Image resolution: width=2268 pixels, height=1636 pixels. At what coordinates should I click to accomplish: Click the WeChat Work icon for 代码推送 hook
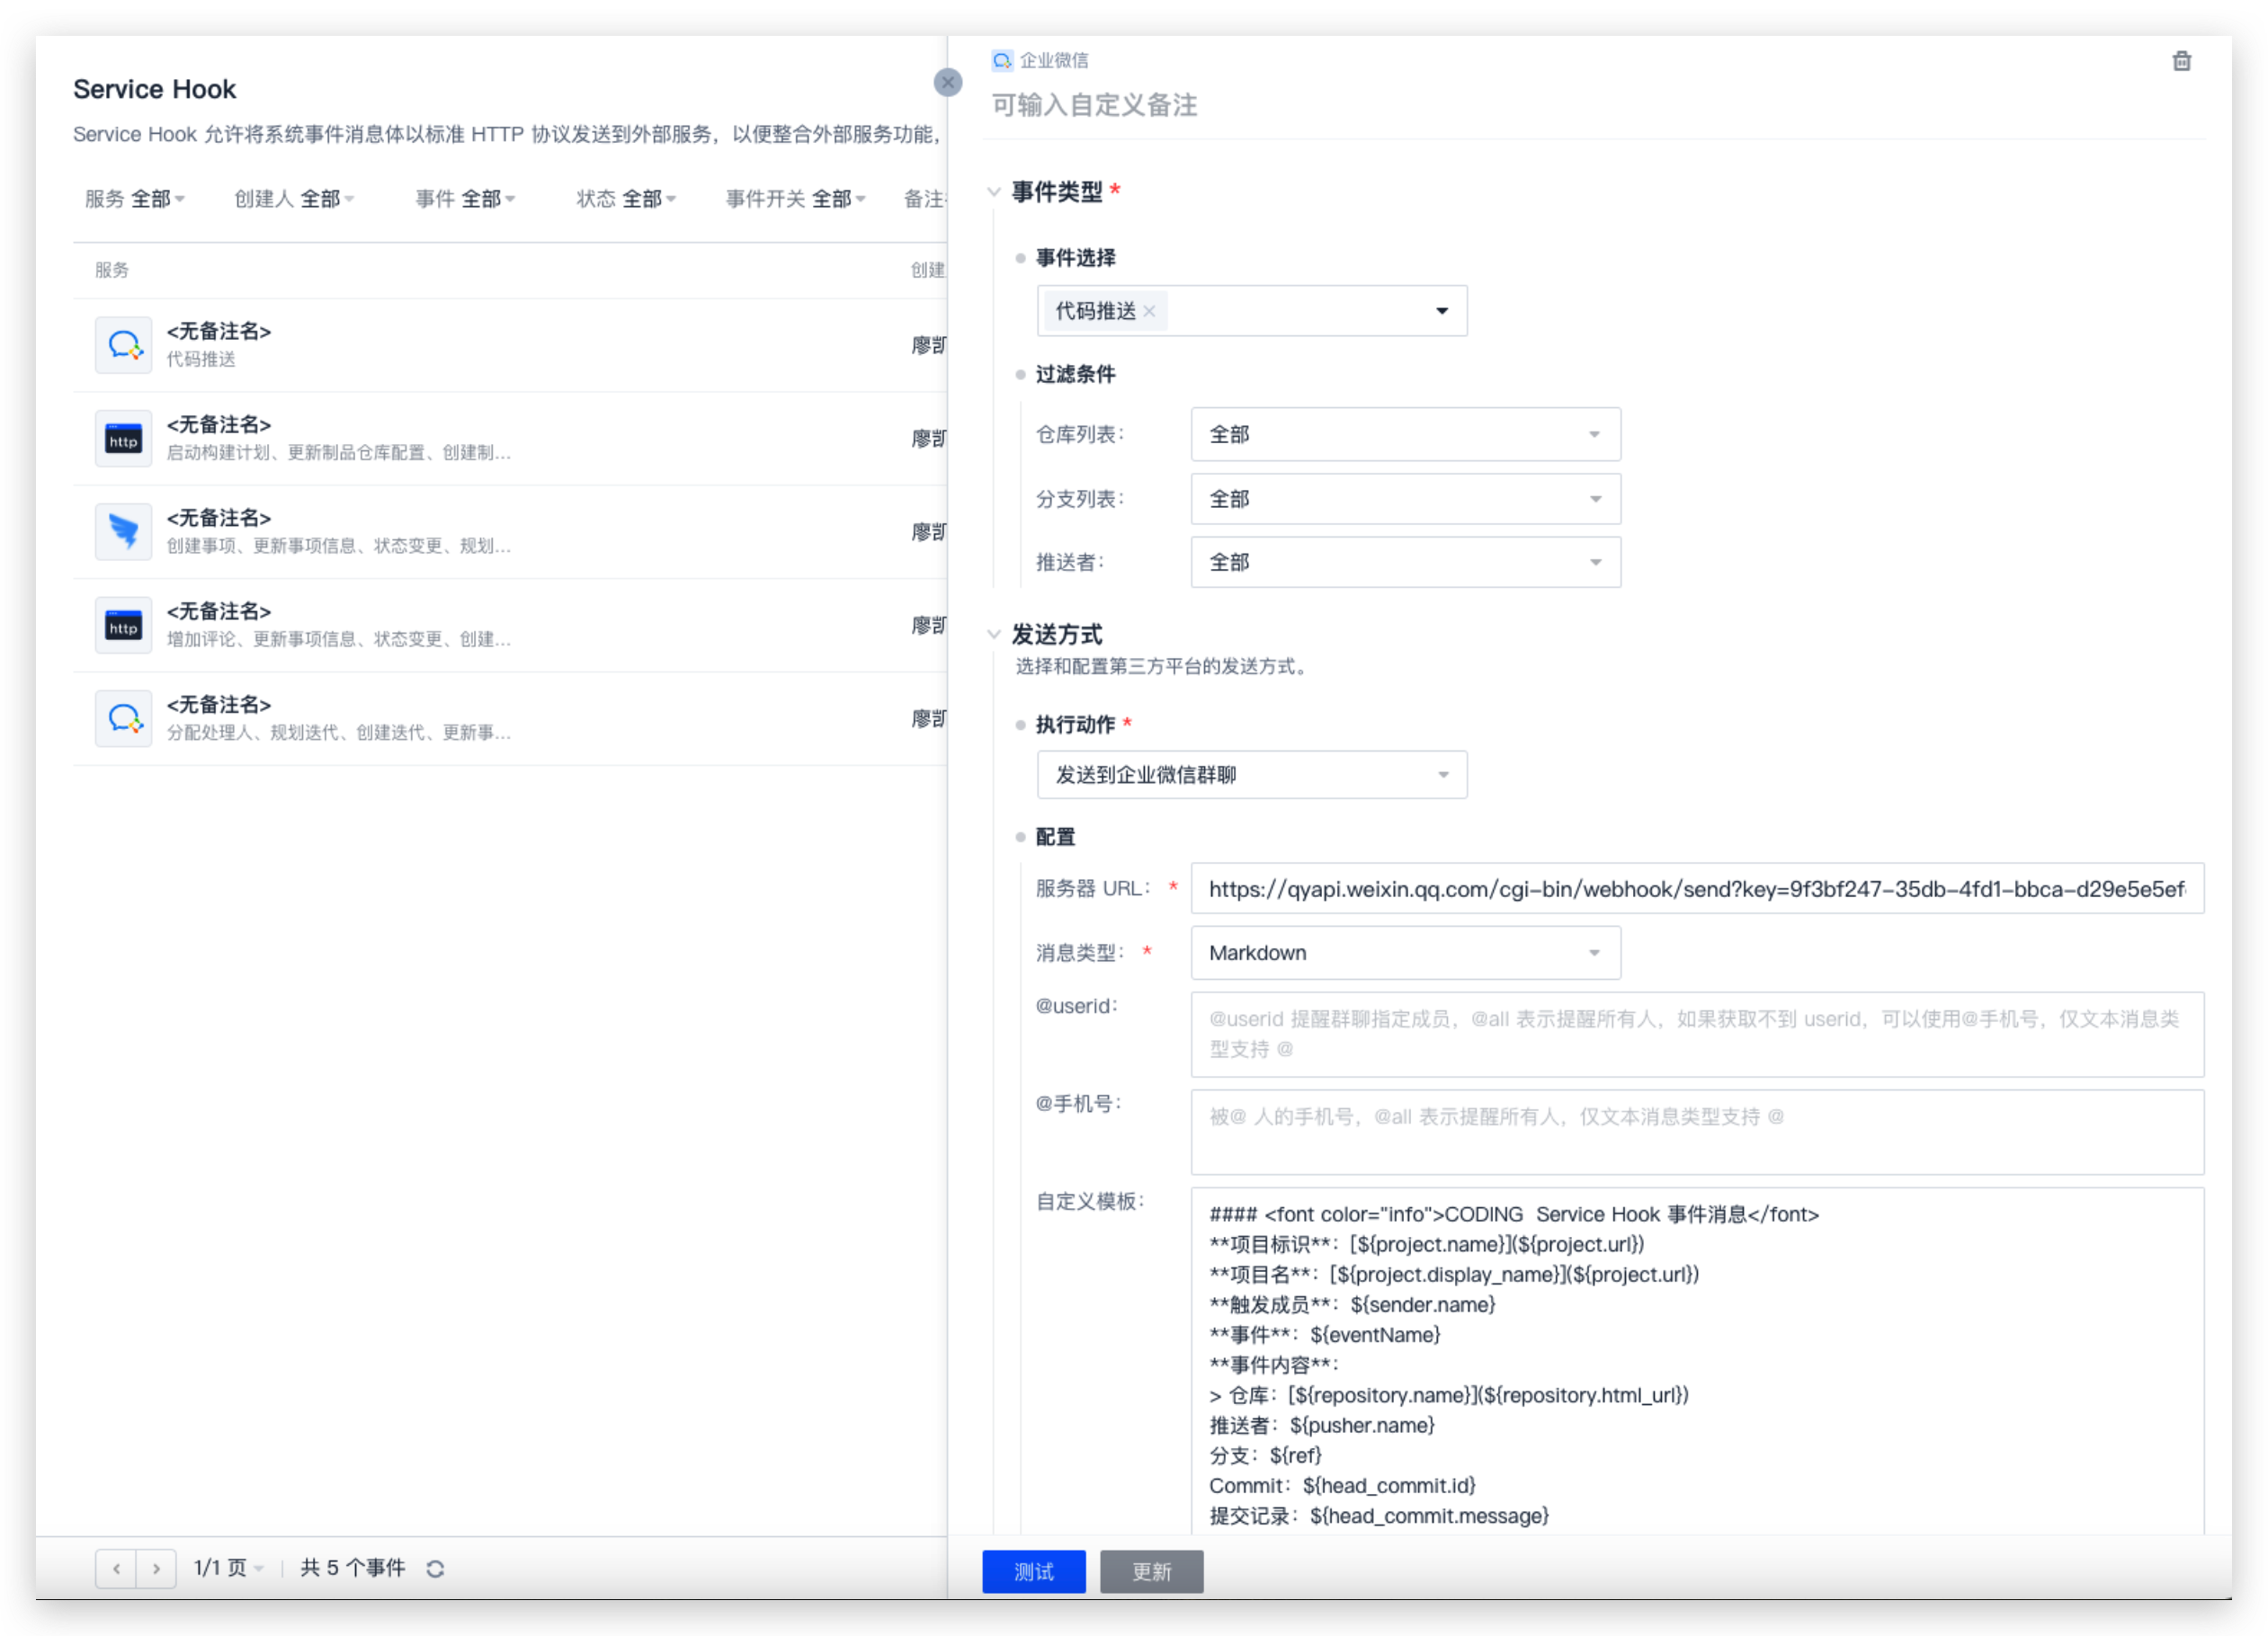(x=124, y=345)
